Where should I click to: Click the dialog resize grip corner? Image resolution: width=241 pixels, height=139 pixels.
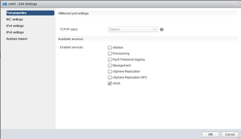pos(239,138)
